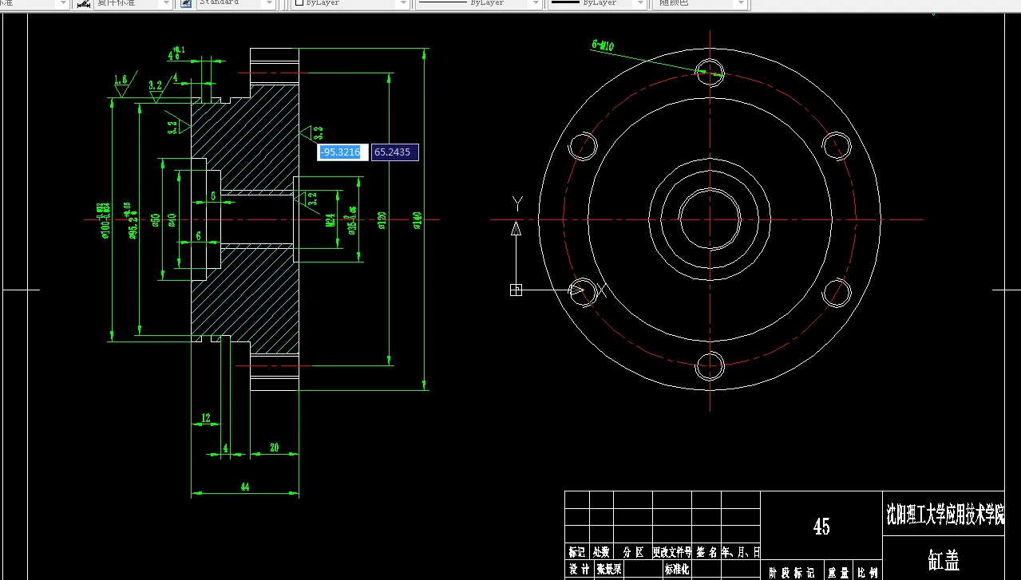Select the ø35 toleranced diameter dimension
The image size is (1021, 580).
(x=350, y=219)
